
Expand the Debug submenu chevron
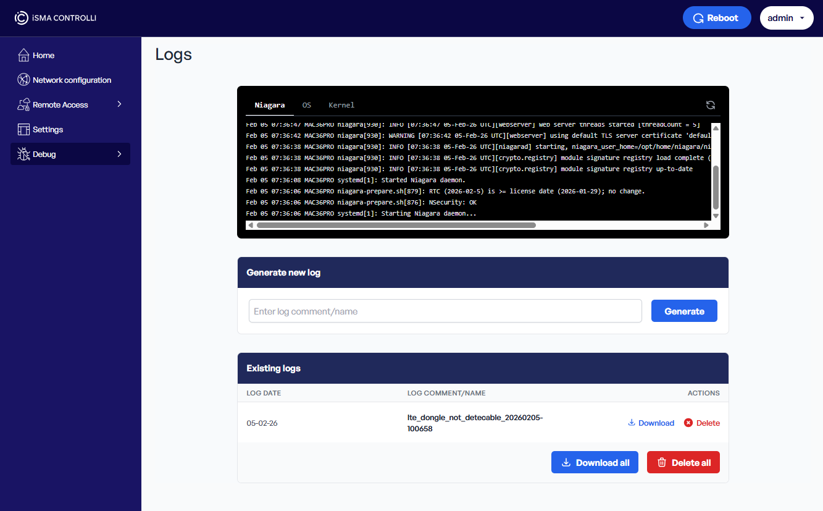pos(119,154)
